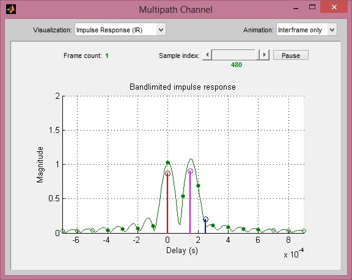Click the MATLAB icon in title bar

coord(11,9)
